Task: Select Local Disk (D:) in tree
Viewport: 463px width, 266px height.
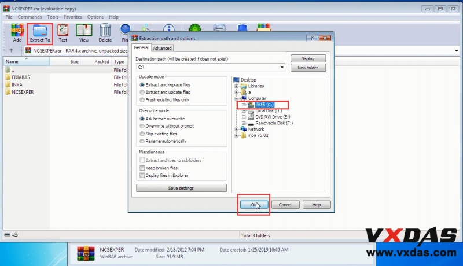Action: 269,110
